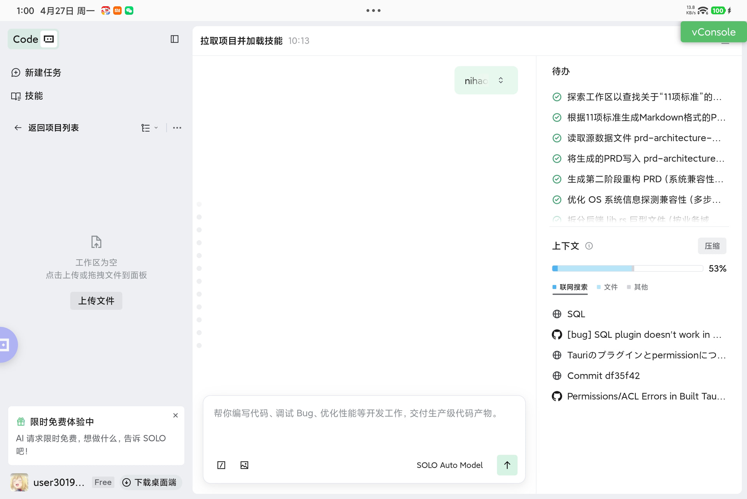Open the file tree view dropdown
747x499 pixels.
click(149, 128)
